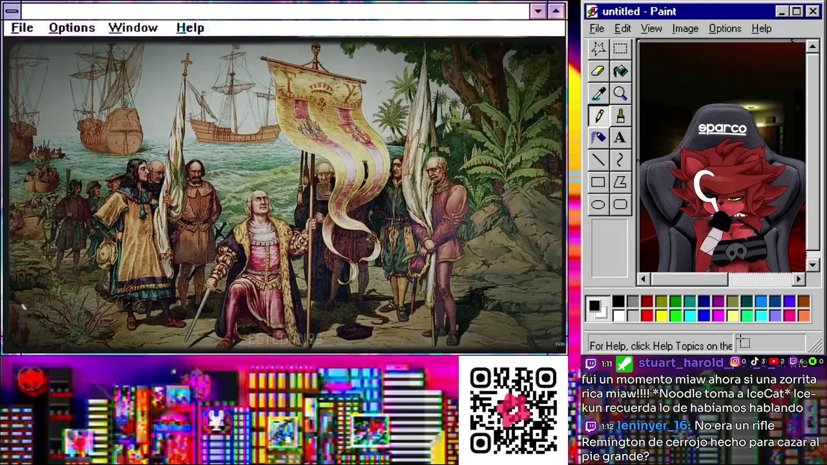The image size is (827, 465).
Task: Choose the Pencil tool in Paint
Action: click(x=598, y=116)
